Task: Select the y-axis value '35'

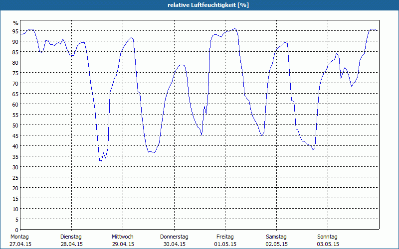Action: (x=15, y=156)
